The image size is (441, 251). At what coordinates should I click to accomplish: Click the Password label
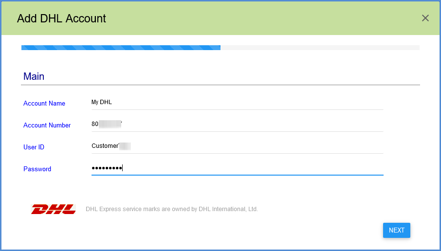pyautogui.click(x=37, y=169)
